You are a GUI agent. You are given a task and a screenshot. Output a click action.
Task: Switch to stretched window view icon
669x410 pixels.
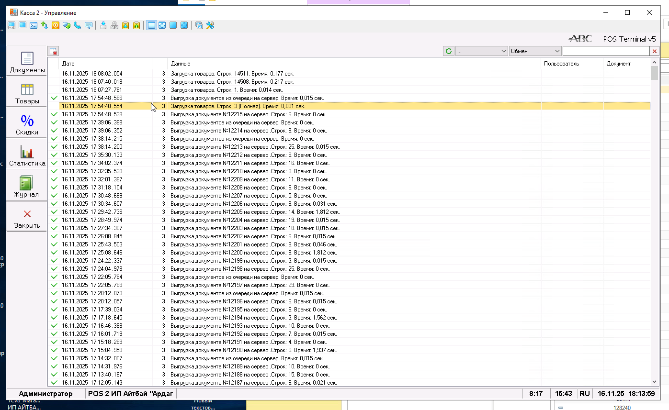click(x=162, y=26)
